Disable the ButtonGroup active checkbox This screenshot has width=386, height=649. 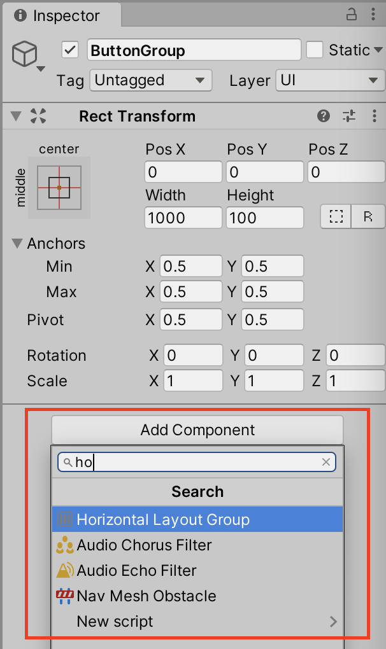point(70,50)
